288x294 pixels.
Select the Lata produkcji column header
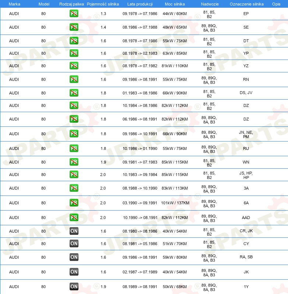tap(140, 4)
